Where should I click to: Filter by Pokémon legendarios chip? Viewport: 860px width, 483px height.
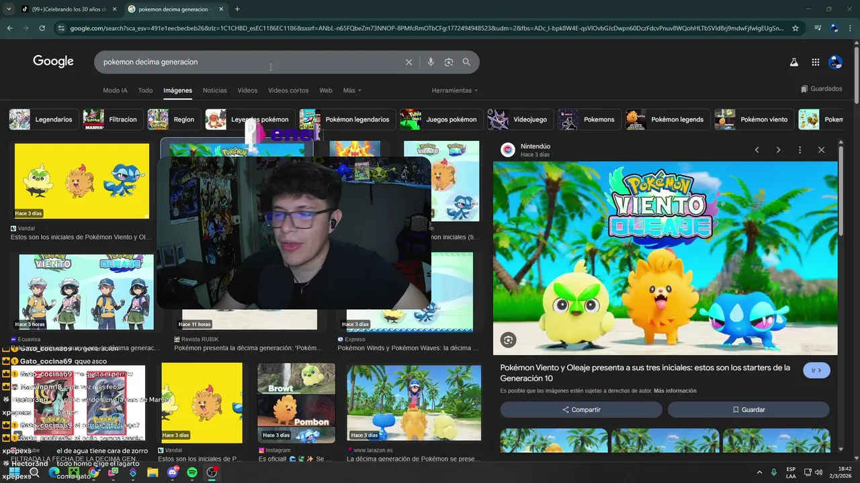[347, 119]
